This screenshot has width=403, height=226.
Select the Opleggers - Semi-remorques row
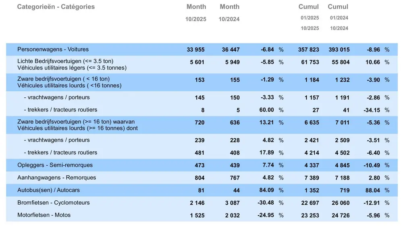[55, 165]
